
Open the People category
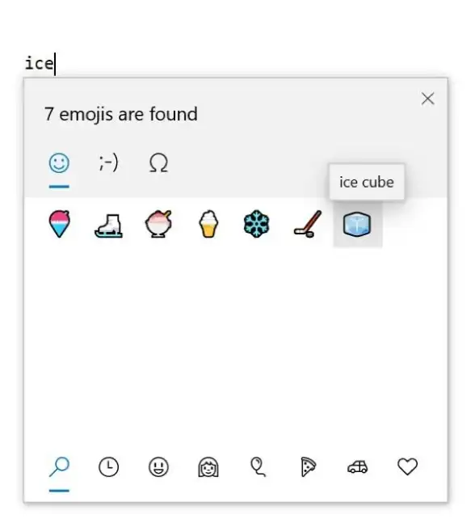[x=208, y=466]
